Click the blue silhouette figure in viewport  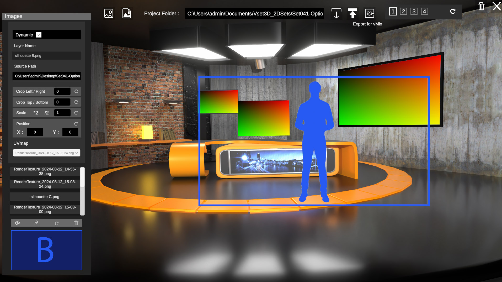[314, 142]
